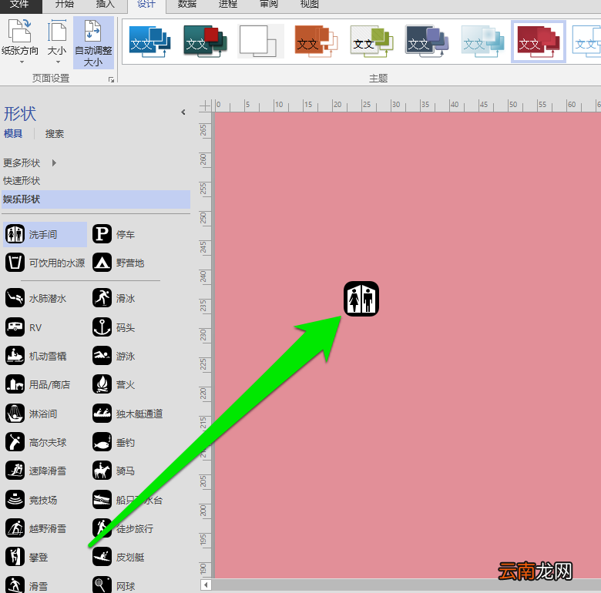Image resolution: width=601 pixels, height=593 pixels.
Task: Open the 纸张方向 orientation dropdown
Action: [20, 42]
